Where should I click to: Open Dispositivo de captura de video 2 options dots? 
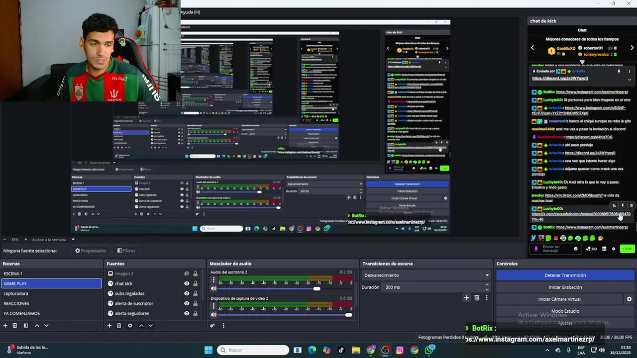(x=213, y=307)
